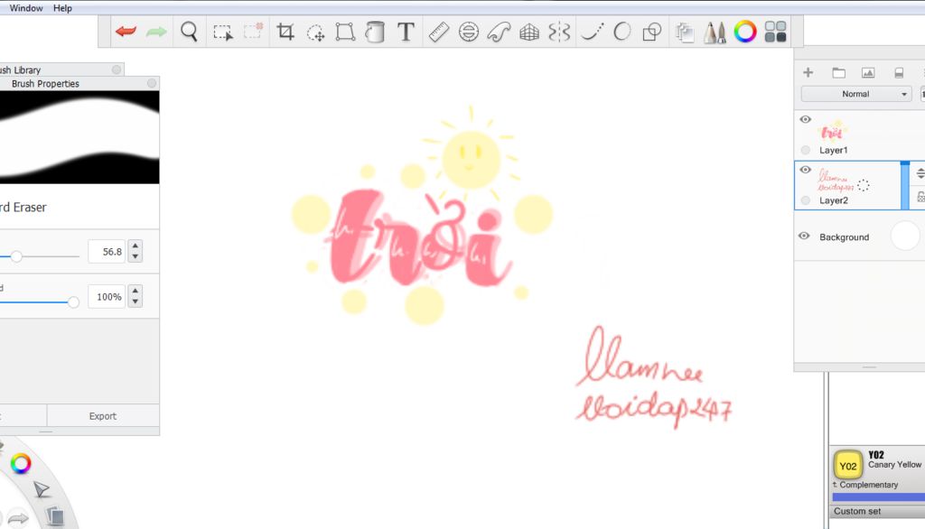Toggle the Layer1 lock circle
Image resolution: width=925 pixels, height=529 pixels.
click(805, 150)
